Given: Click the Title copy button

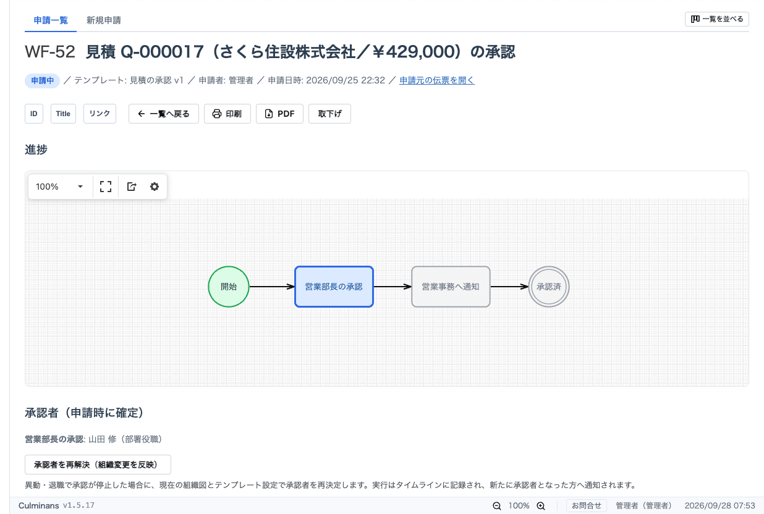Looking at the screenshot, I should tap(63, 114).
